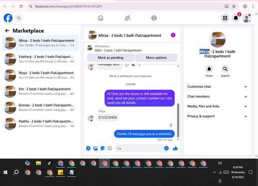Show hidden system tray icons chevron

[x=215, y=172]
